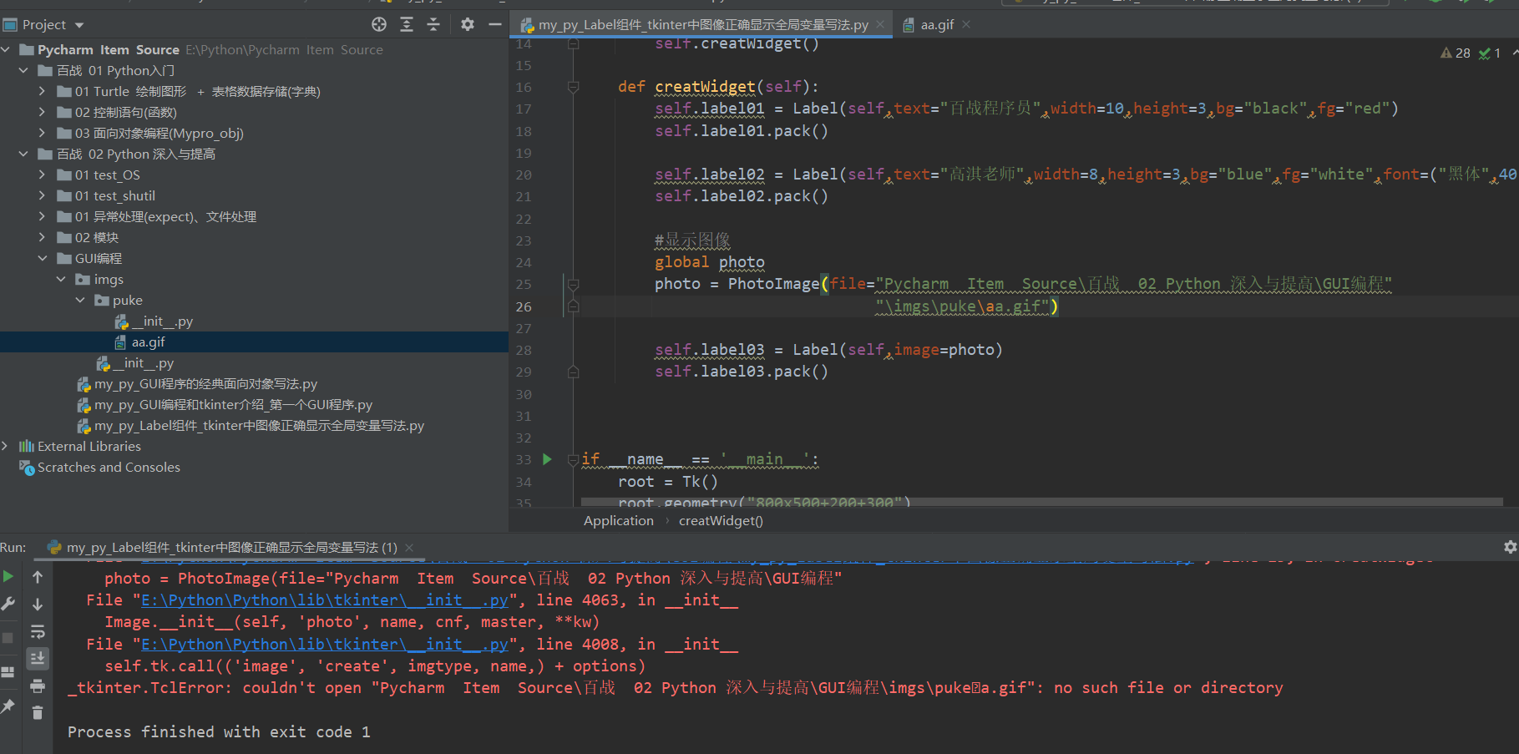1519x754 pixels.
Task: Toggle scroll to end in Run console
Action: click(x=38, y=659)
